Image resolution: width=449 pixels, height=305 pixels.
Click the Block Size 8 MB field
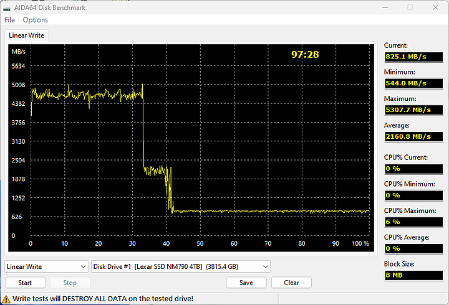[414, 275]
